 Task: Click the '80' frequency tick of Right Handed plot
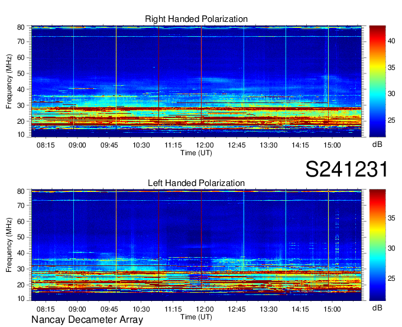pos(21,27)
